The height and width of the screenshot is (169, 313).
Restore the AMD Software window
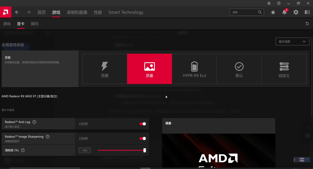coord(298,3)
